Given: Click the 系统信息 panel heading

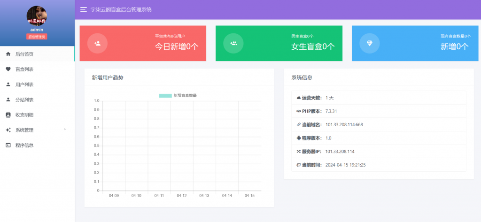Looking at the screenshot, I should click(302, 77).
